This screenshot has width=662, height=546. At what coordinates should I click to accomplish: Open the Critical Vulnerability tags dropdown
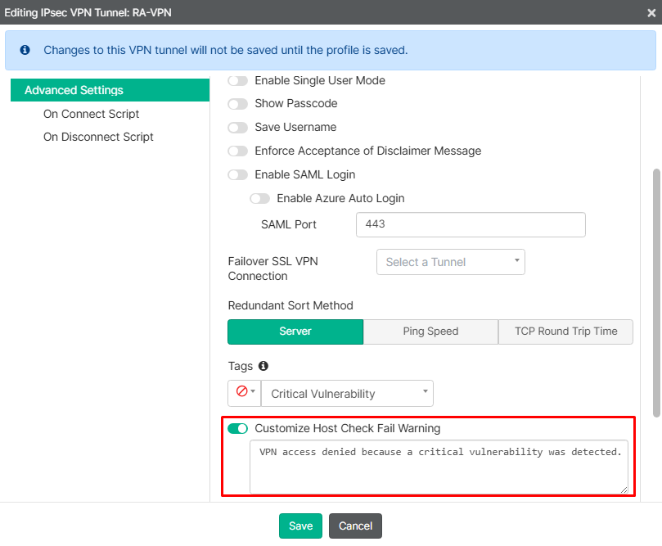tap(346, 393)
